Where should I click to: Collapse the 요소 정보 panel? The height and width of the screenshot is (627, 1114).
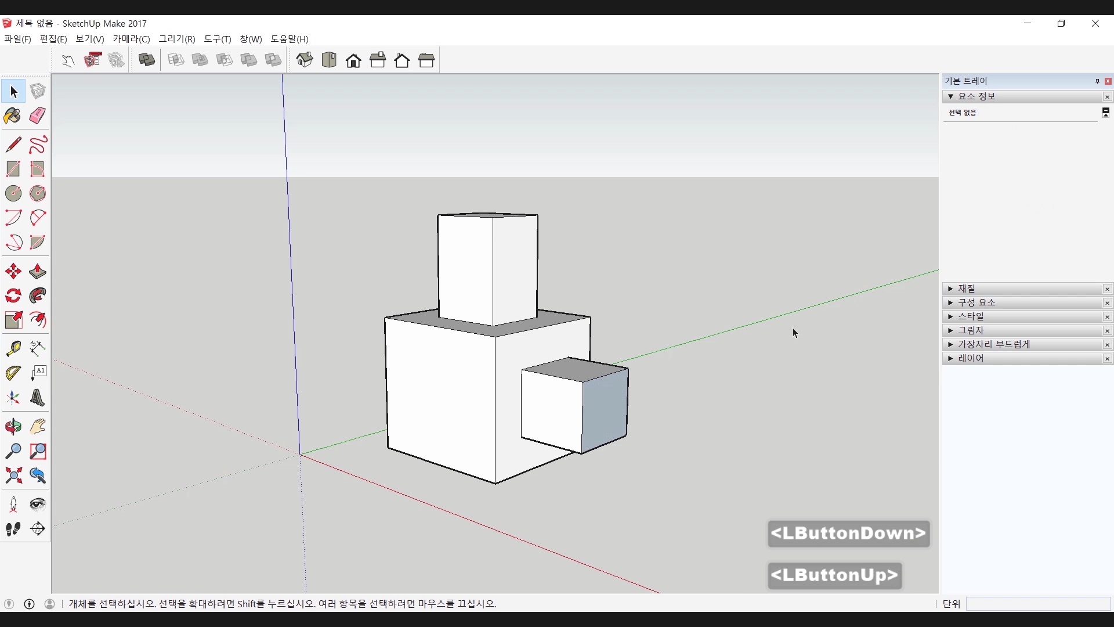(x=950, y=96)
